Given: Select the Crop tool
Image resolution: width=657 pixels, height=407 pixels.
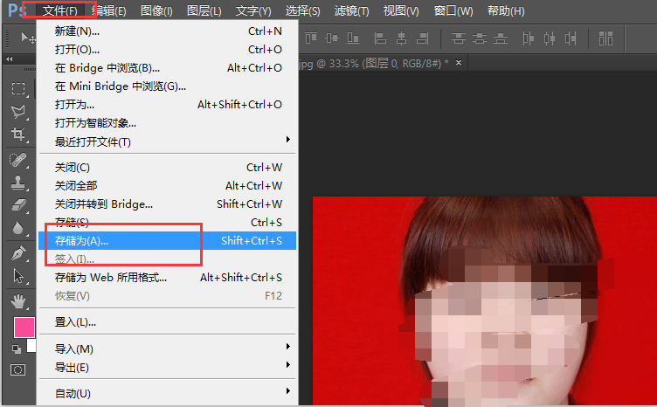Looking at the screenshot, I should pyautogui.click(x=18, y=135).
